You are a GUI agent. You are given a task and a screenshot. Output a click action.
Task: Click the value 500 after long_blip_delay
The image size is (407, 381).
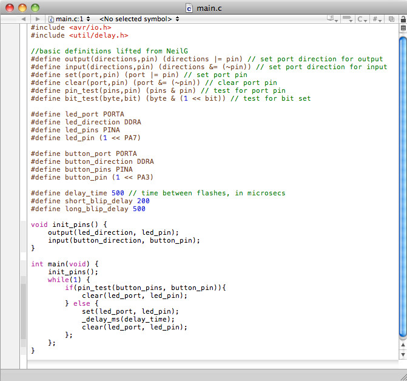point(139,209)
